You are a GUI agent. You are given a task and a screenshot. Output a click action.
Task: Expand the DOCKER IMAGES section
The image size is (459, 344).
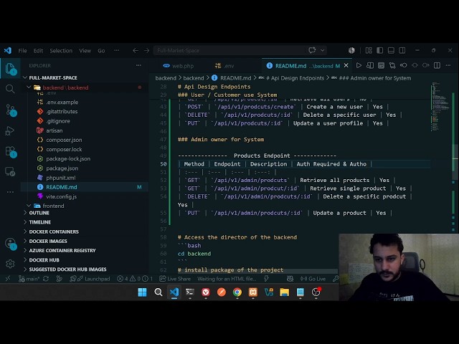(x=48, y=241)
